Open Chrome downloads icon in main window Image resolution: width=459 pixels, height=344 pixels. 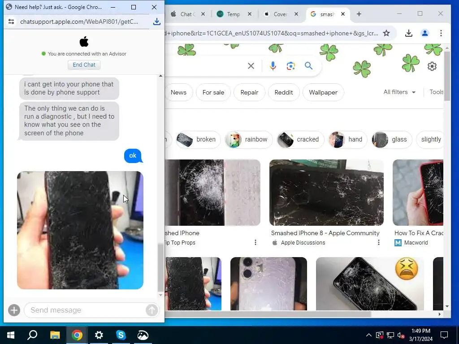tap(409, 33)
